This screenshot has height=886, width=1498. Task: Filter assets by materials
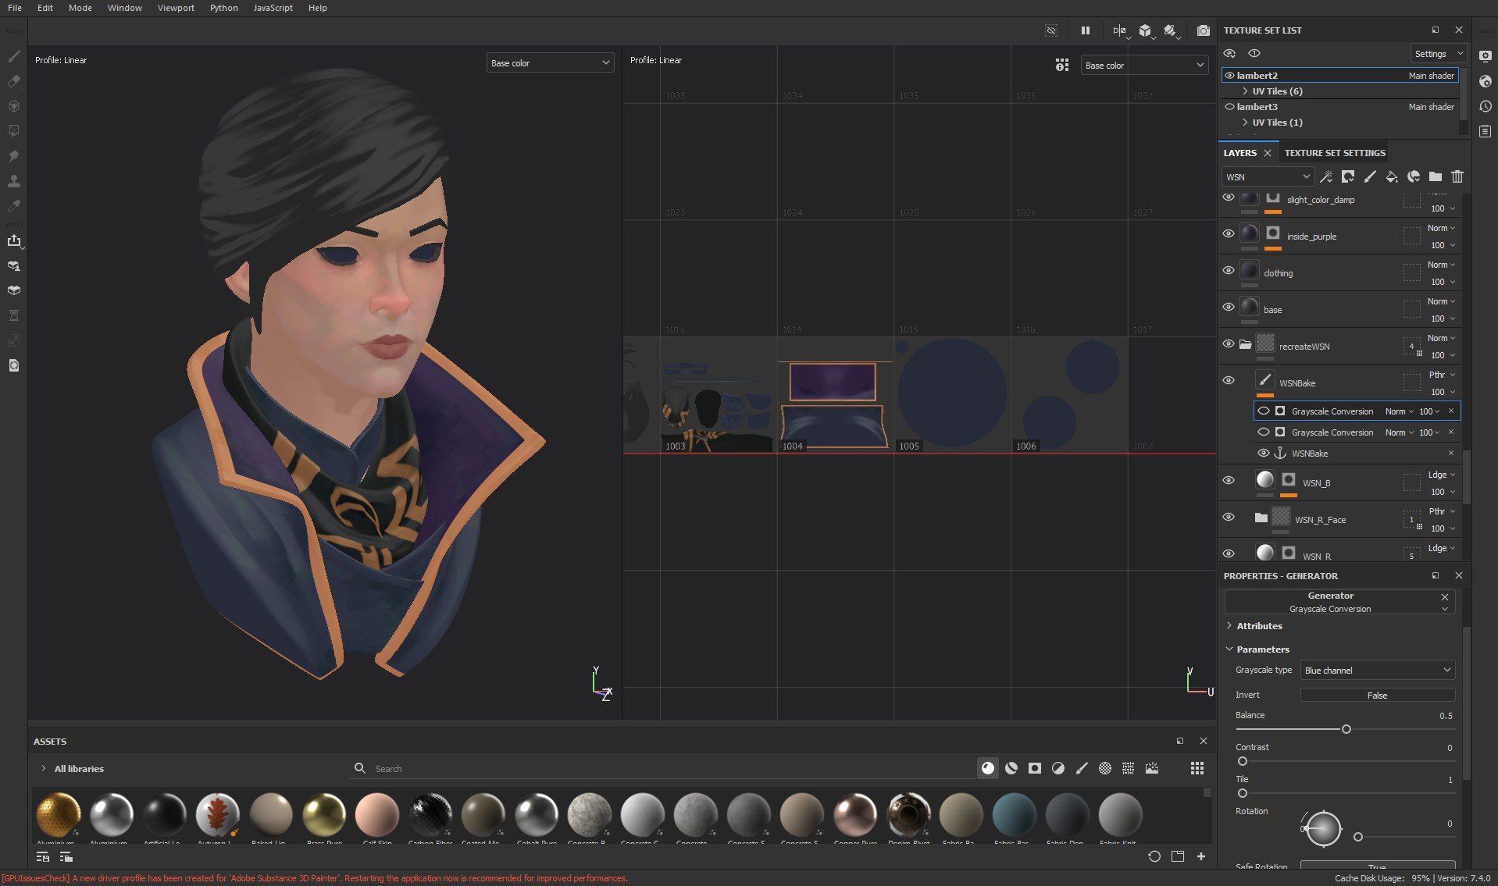[x=988, y=768]
